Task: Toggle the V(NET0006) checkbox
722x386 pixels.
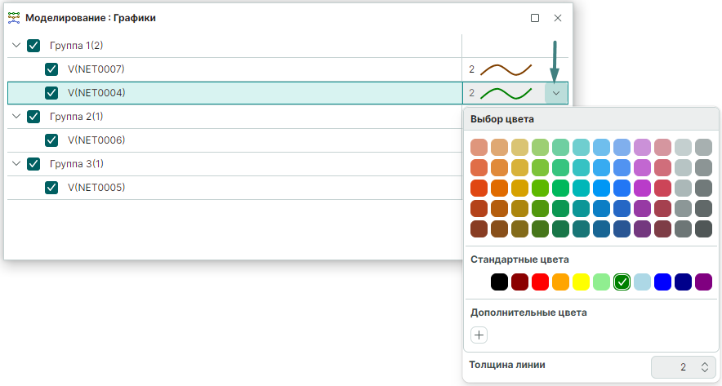Action: pyautogui.click(x=51, y=140)
